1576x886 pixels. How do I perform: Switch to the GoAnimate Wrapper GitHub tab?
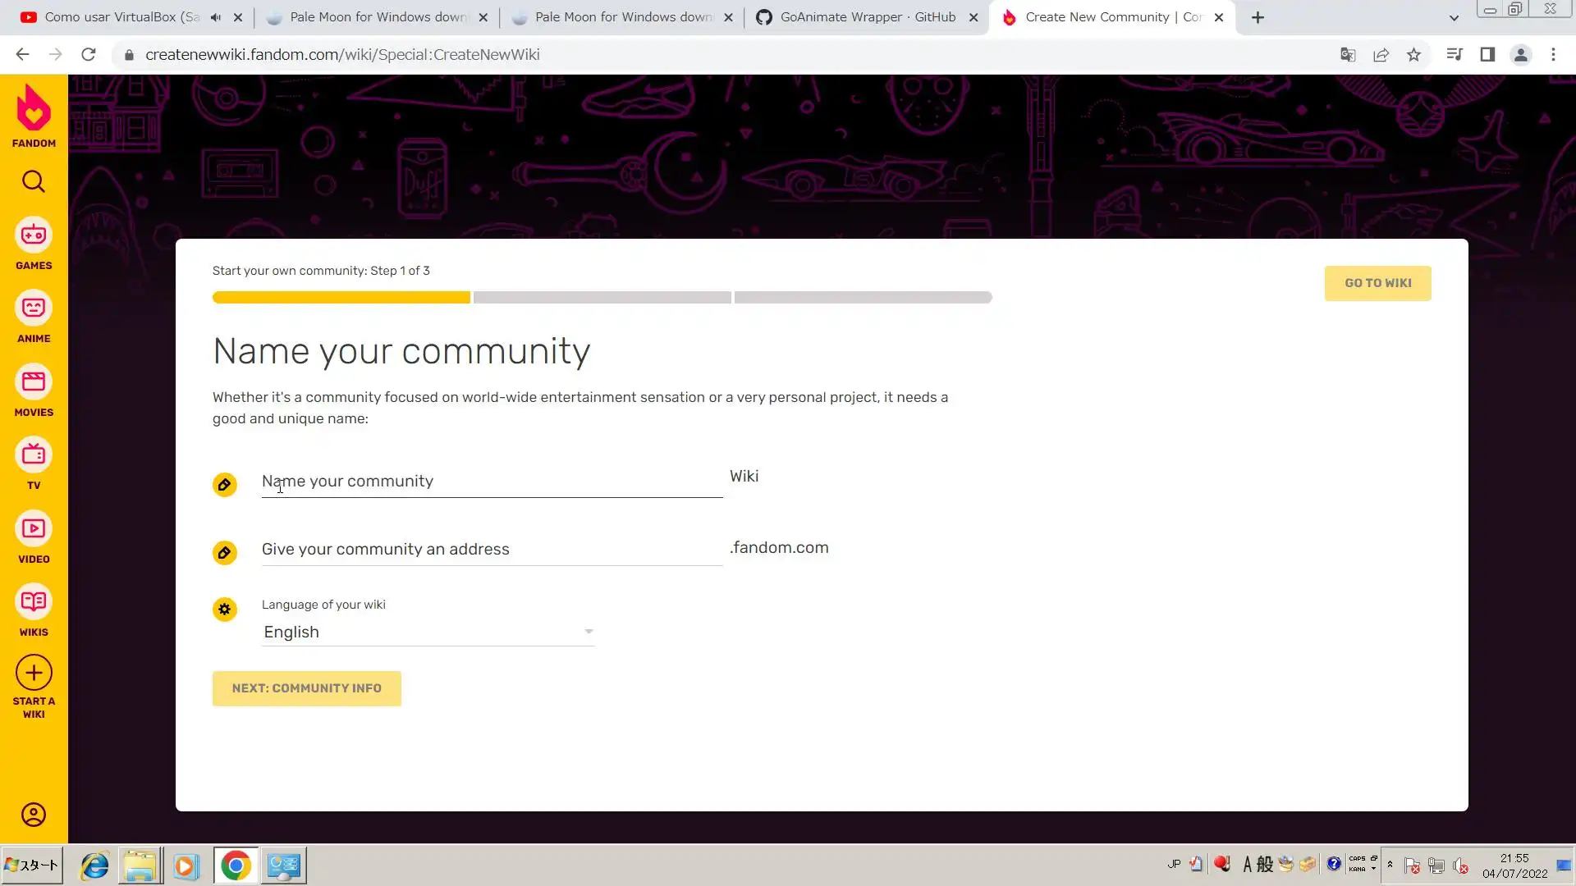[866, 17]
